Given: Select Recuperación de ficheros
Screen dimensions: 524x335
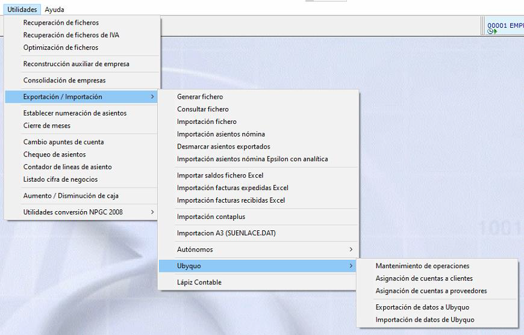Looking at the screenshot, I should click(82, 22).
